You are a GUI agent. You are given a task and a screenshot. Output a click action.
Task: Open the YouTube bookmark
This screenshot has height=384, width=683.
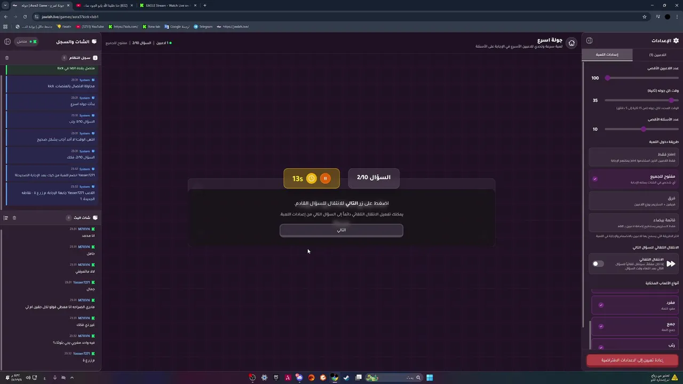click(x=90, y=27)
